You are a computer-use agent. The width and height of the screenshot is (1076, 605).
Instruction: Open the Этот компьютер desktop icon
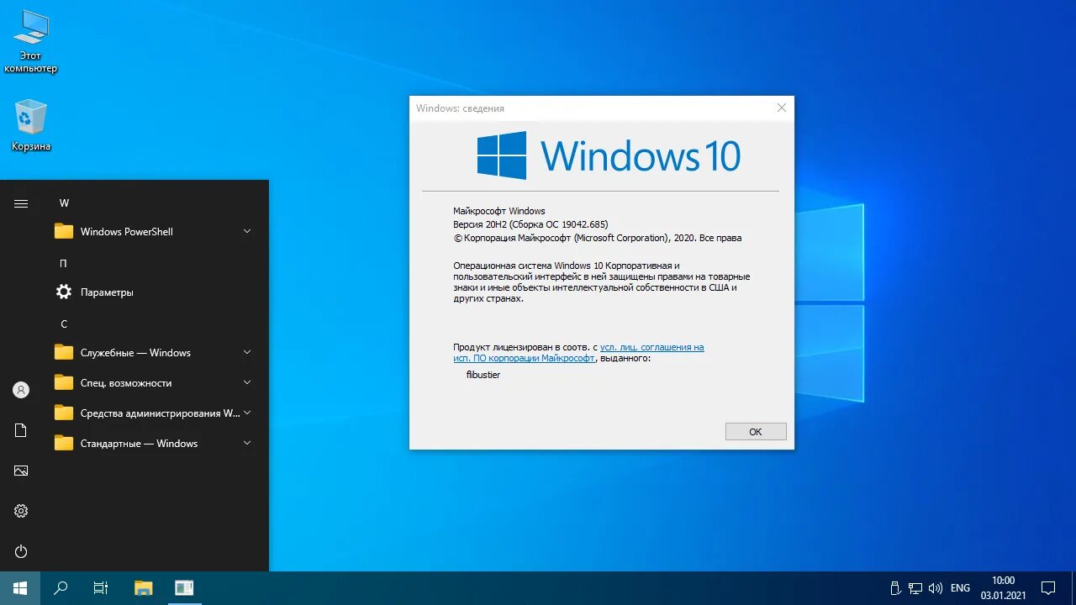click(30, 42)
